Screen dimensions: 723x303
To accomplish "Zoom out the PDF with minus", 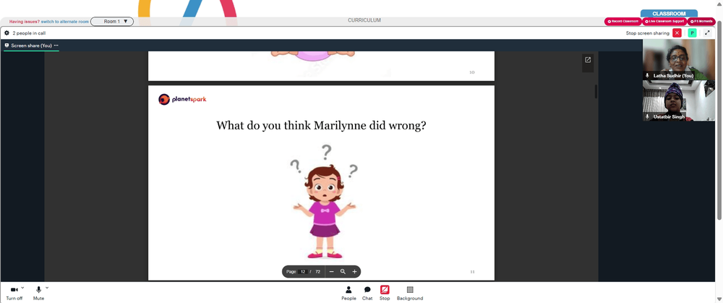I will (331, 272).
